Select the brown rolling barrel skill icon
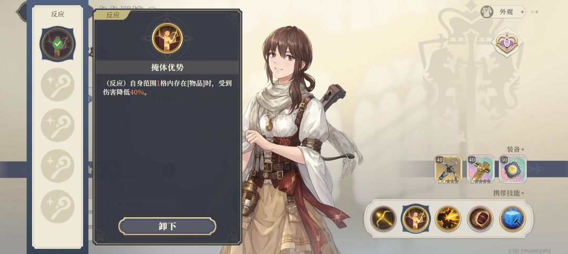This screenshot has height=254, width=568. pos(480,219)
